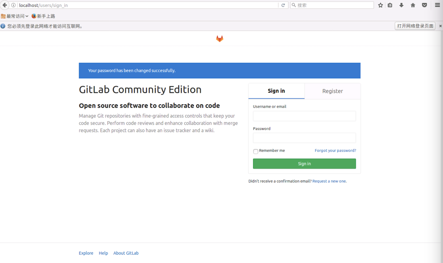Switch to the Sign in tab

click(x=276, y=91)
